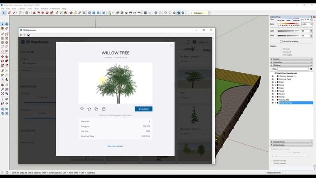Choose the Tape Measure tool in top toolbar

tap(57, 13)
